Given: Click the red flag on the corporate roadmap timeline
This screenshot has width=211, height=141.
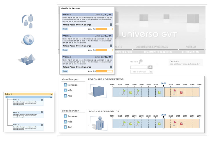Looking at the screenshot, I should (x=174, y=92).
